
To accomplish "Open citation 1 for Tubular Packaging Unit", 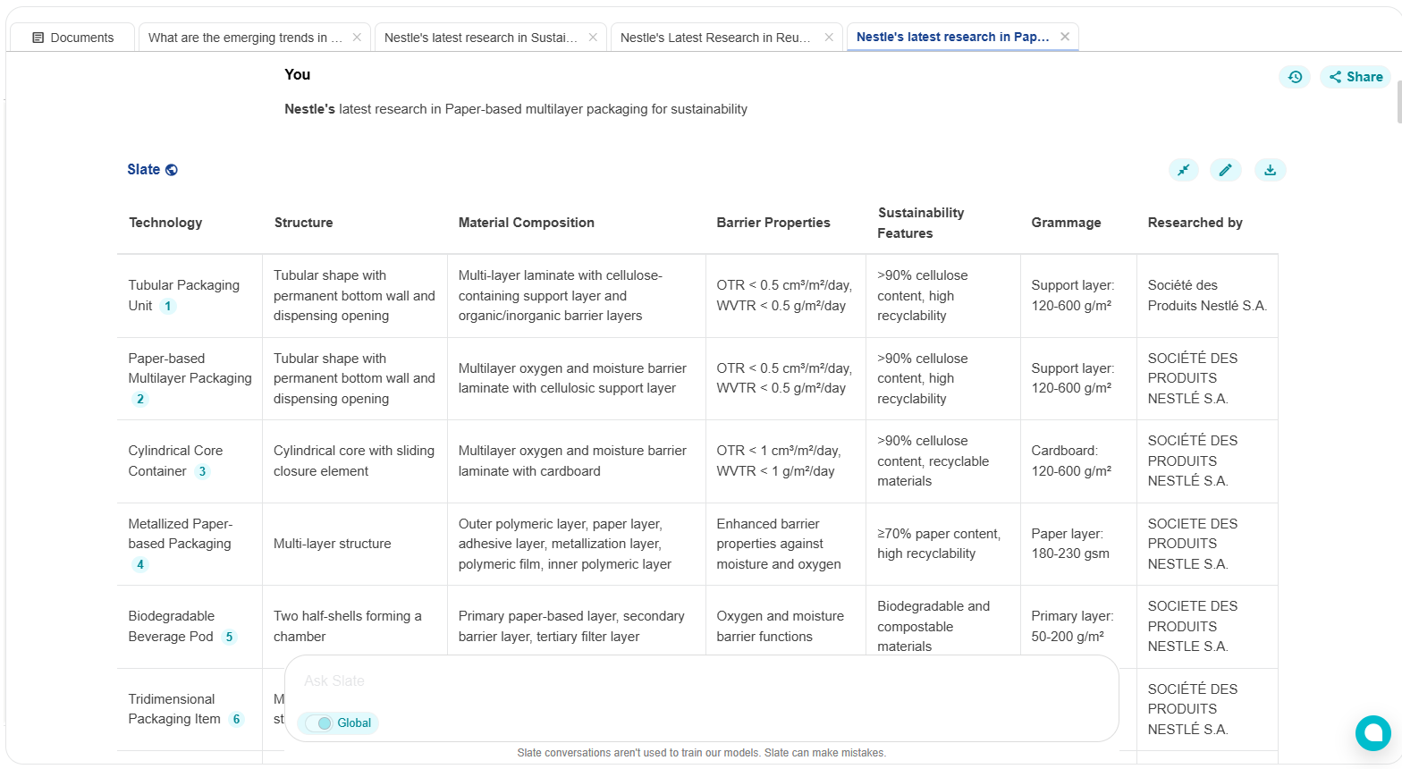I will click(x=167, y=306).
